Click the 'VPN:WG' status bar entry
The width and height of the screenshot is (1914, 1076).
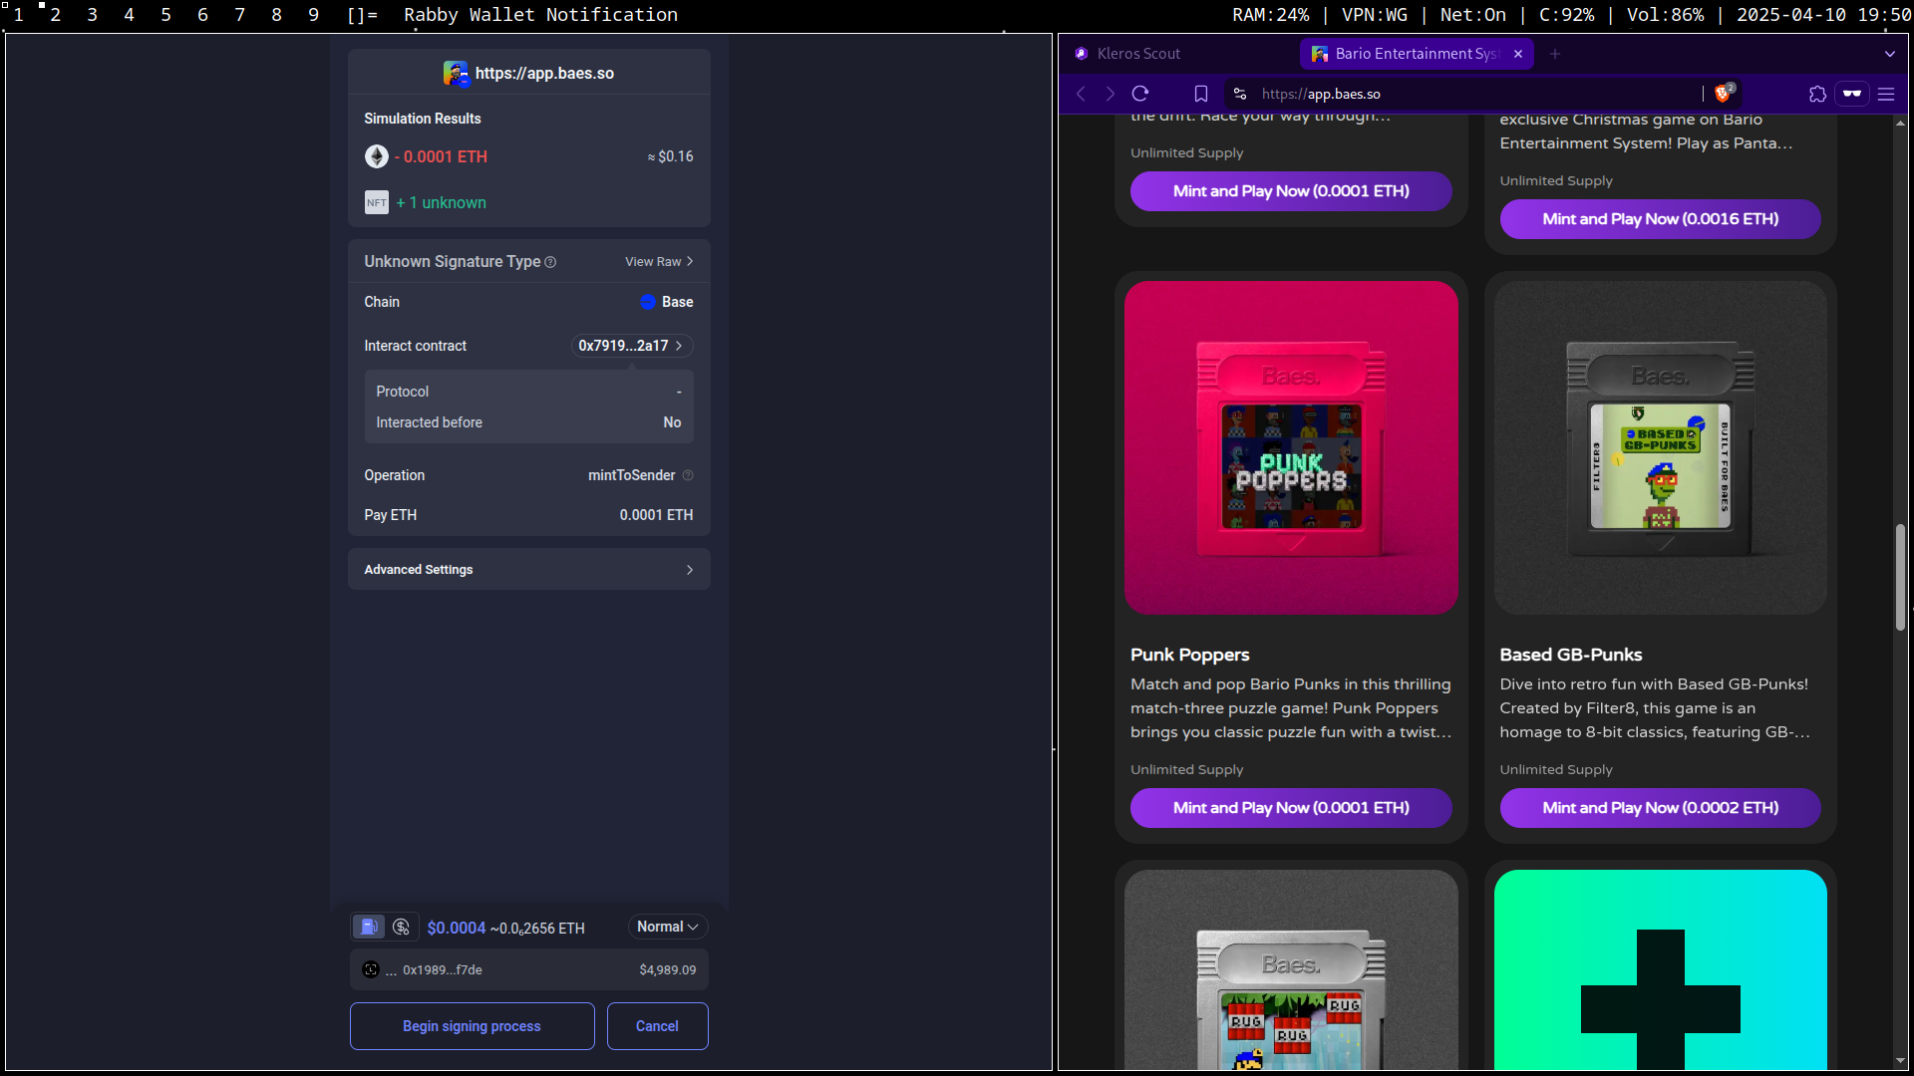point(1375,15)
